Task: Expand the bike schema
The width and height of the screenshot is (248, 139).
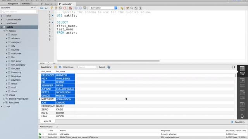Action: [x=2, y=16]
